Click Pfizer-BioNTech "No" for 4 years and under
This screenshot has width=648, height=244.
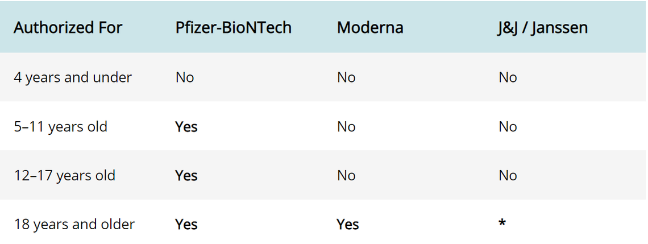pyautogui.click(x=185, y=77)
